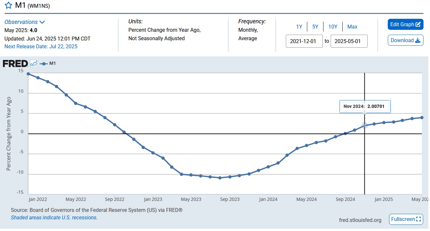
Task: Click the May 2025 last data point
Action: [x=422, y=118]
